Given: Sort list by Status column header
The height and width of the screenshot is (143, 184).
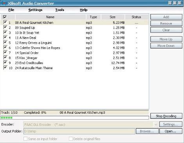Looking at the screenshot, I should point(137,17).
